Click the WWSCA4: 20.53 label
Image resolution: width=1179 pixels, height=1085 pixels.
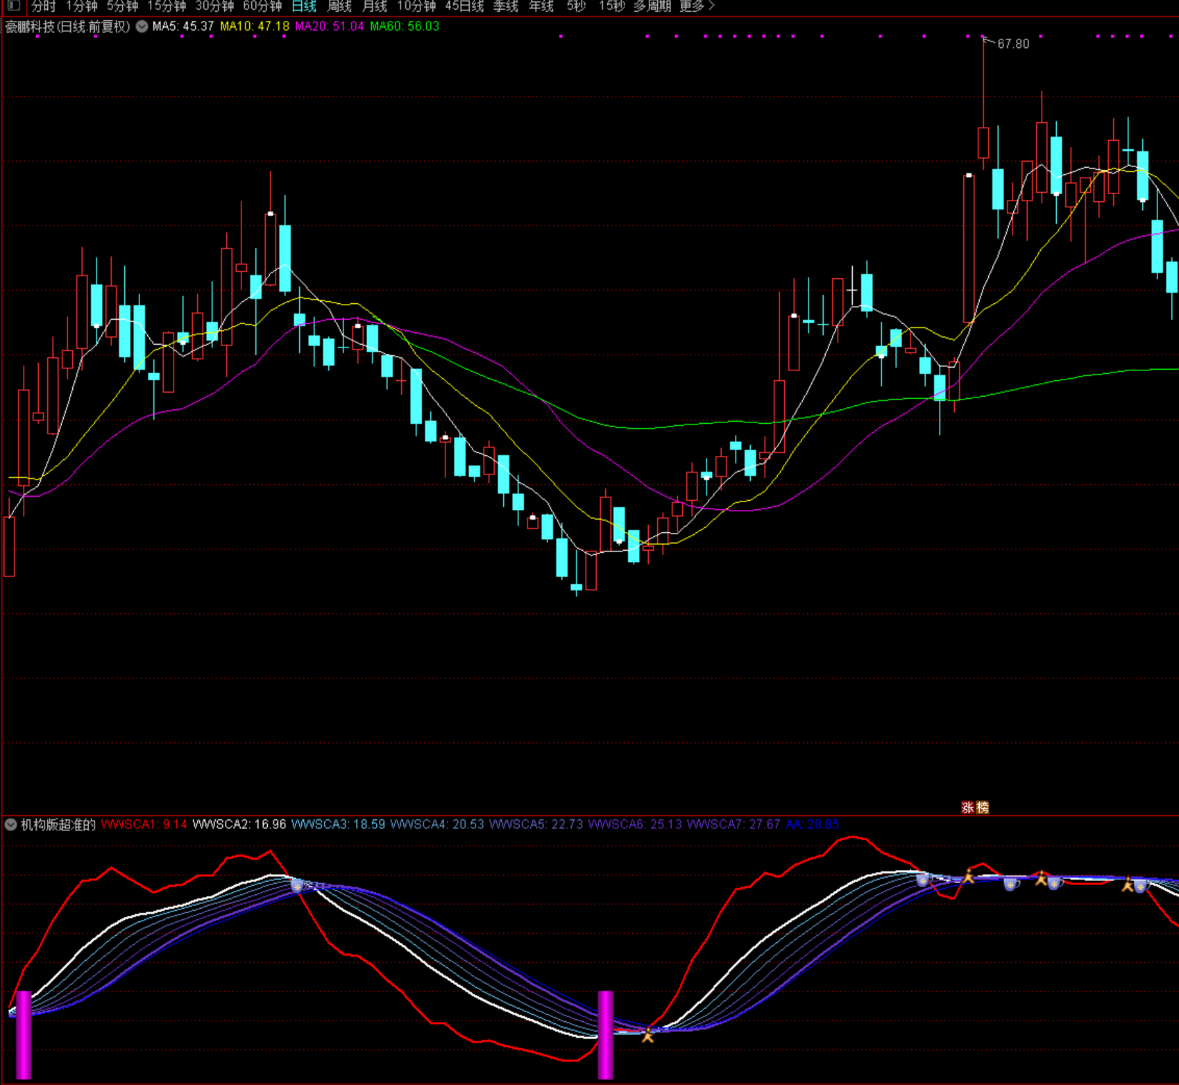pyautogui.click(x=437, y=824)
